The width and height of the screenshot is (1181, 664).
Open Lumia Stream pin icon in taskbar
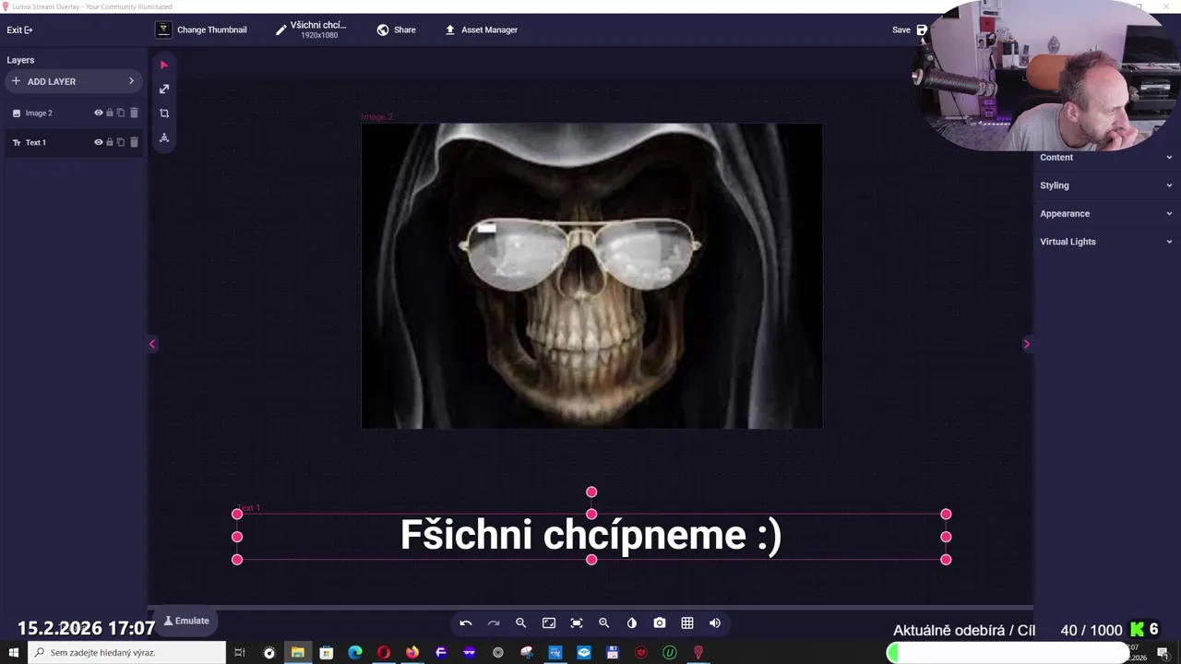pos(698,653)
